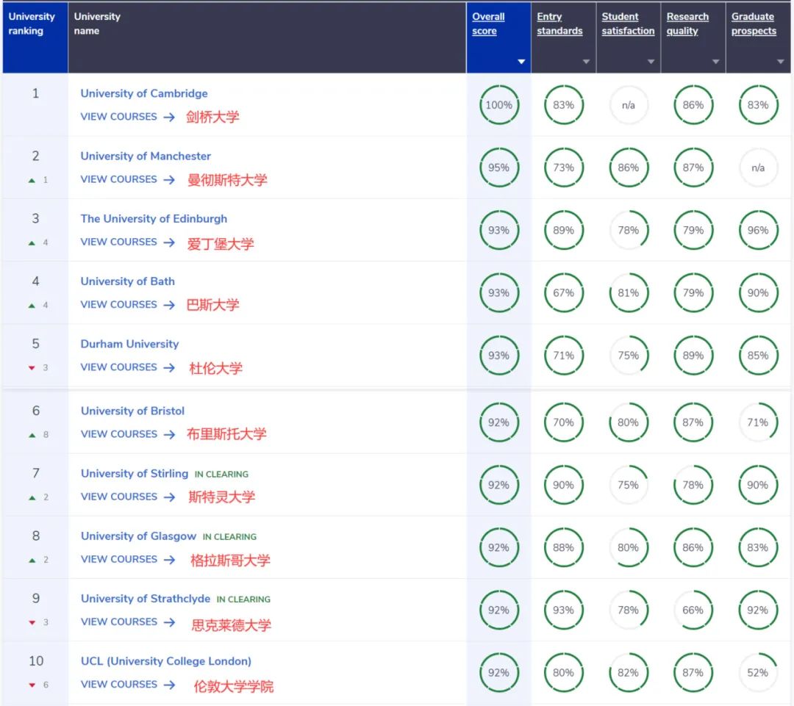Click Strathclyde's 66% research quality circle
The height and width of the screenshot is (706, 794).
pyautogui.click(x=693, y=610)
